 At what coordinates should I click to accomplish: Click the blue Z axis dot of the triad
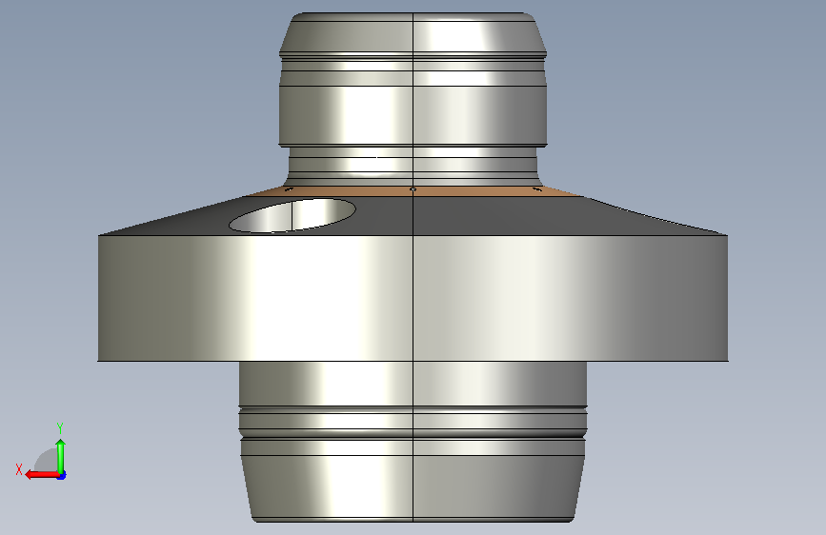click(62, 475)
